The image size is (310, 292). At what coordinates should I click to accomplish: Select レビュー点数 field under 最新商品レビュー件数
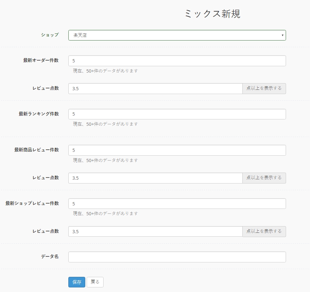coord(155,178)
